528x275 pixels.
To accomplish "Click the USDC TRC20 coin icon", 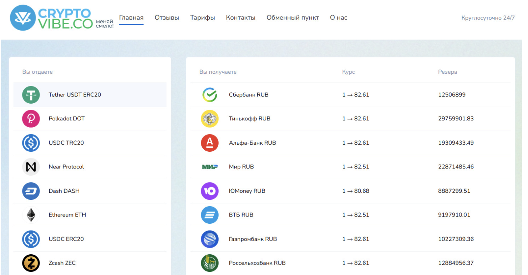I will (x=31, y=143).
